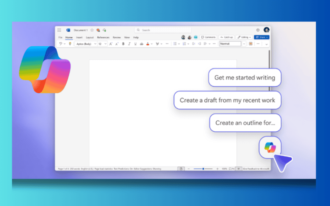Open the Editing mode dropdown

(244, 37)
